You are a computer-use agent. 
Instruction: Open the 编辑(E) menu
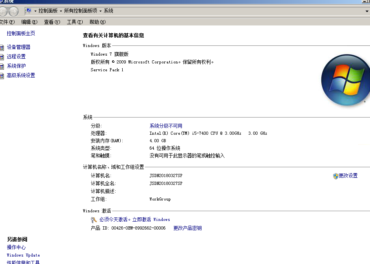click(x=29, y=22)
